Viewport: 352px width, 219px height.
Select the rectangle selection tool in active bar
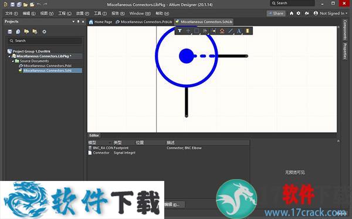(x=197, y=30)
